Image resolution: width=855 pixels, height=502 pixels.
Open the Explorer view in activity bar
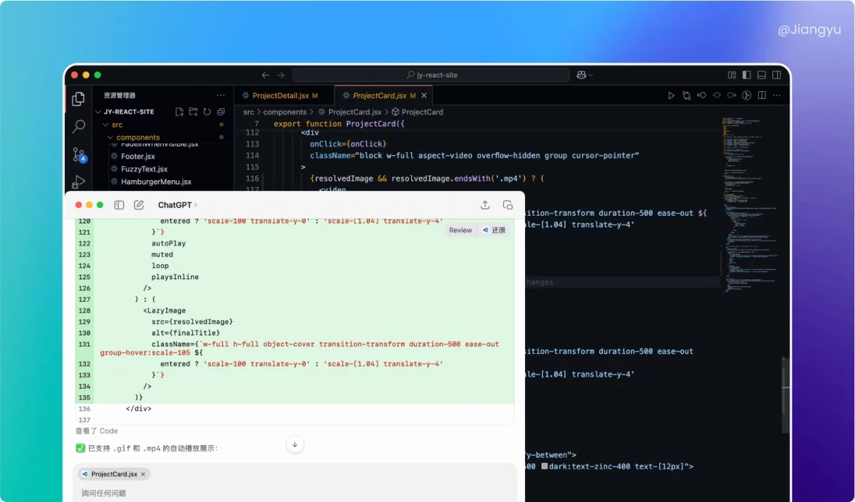tap(78, 99)
